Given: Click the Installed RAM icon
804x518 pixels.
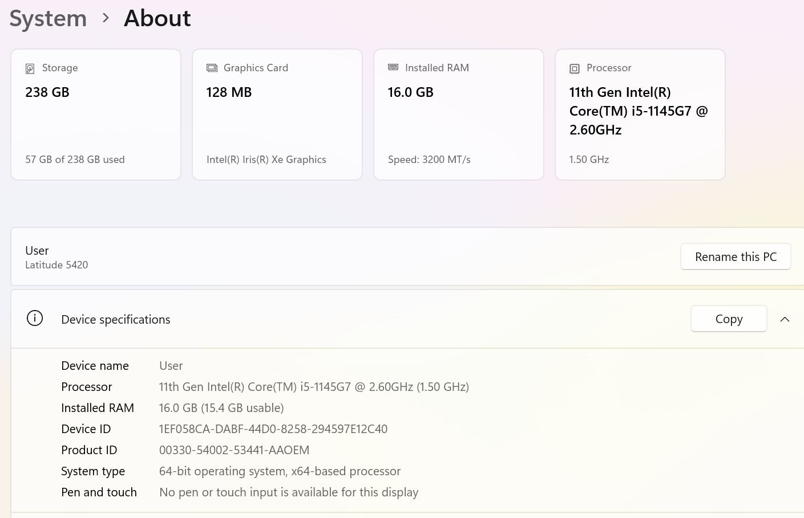Looking at the screenshot, I should tap(393, 67).
